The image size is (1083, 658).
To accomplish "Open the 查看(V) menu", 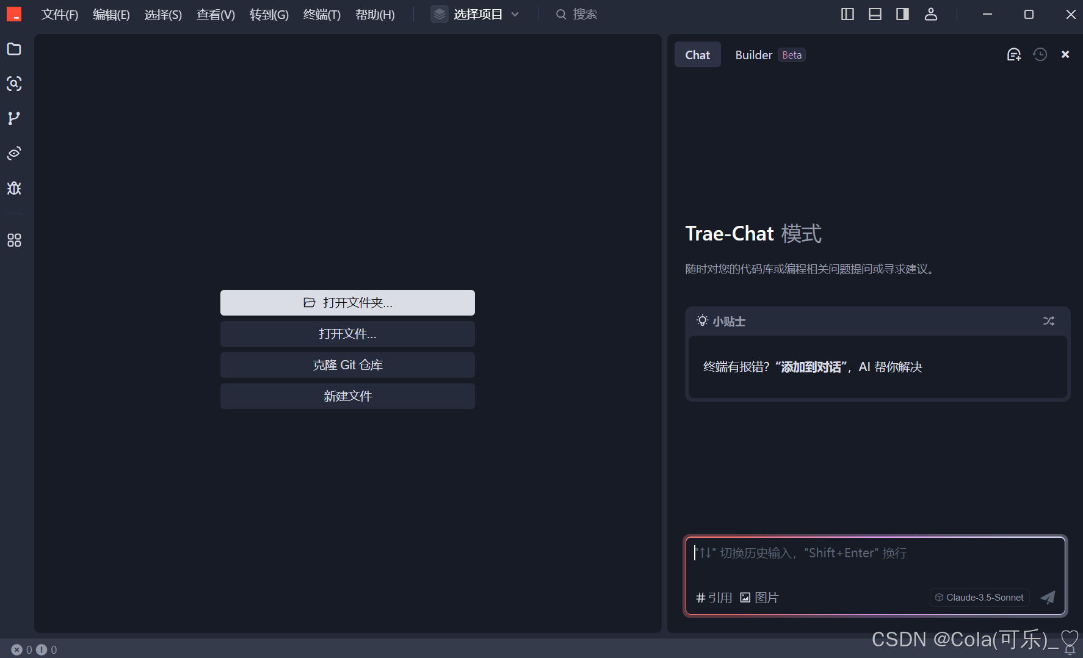I will tap(216, 15).
